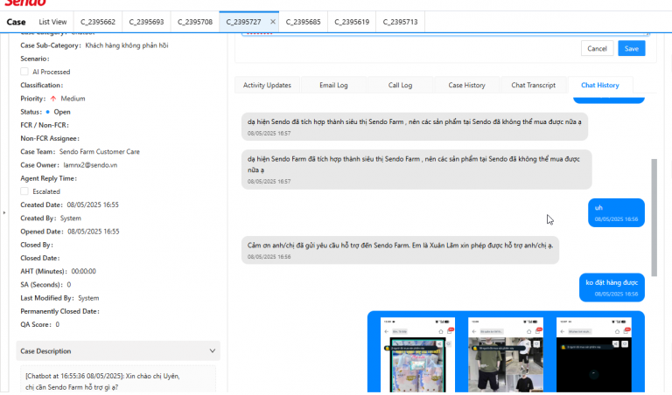Click the blue Open status dot

click(x=47, y=112)
